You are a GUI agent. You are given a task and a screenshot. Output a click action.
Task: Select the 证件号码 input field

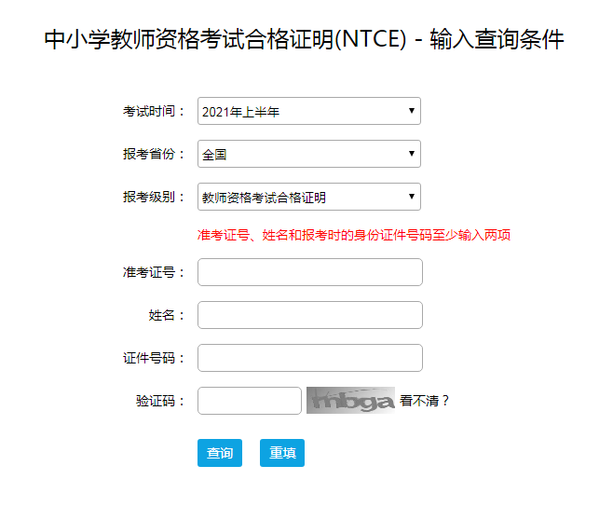click(x=310, y=358)
